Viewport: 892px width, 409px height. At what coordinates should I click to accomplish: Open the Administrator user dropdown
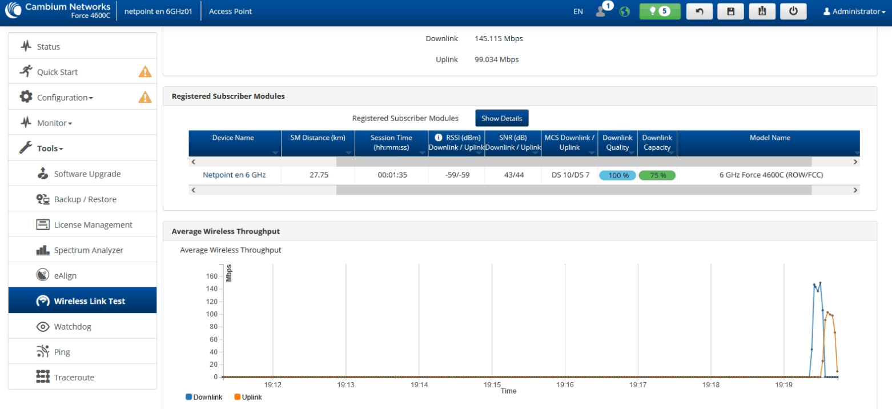click(854, 11)
